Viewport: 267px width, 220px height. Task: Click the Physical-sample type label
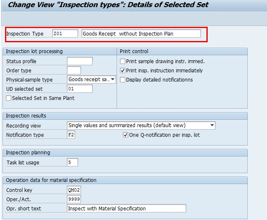click(29, 80)
